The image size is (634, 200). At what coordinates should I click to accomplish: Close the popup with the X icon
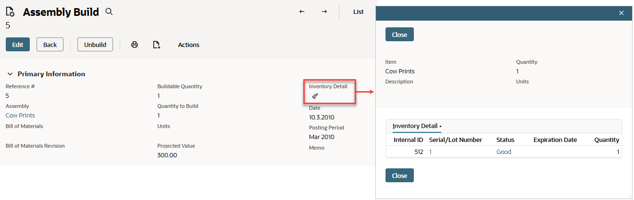click(621, 13)
